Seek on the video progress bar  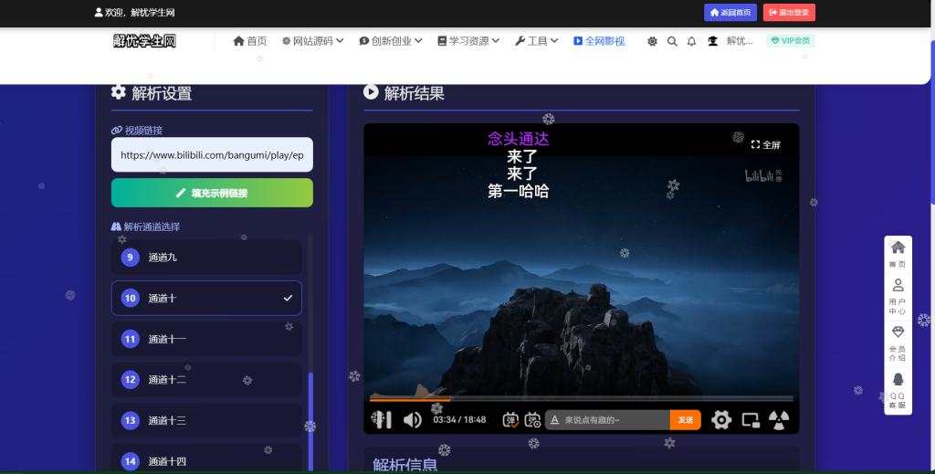pos(582,399)
